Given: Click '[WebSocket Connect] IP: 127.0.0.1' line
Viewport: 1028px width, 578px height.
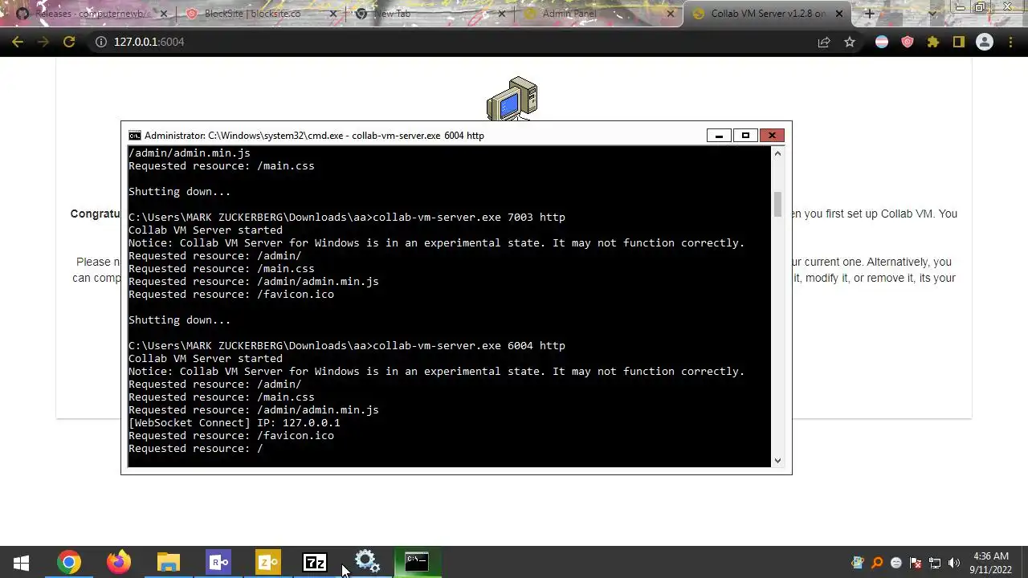Looking at the screenshot, I should tap(235, 423).
